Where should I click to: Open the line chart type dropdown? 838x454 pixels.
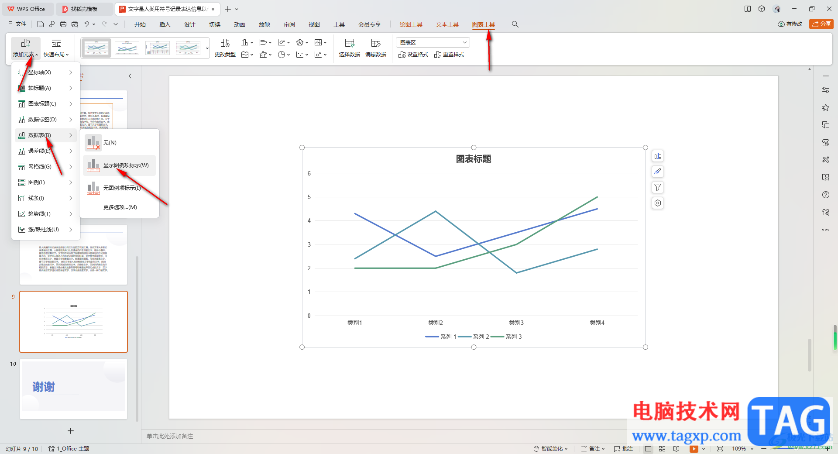284,42
